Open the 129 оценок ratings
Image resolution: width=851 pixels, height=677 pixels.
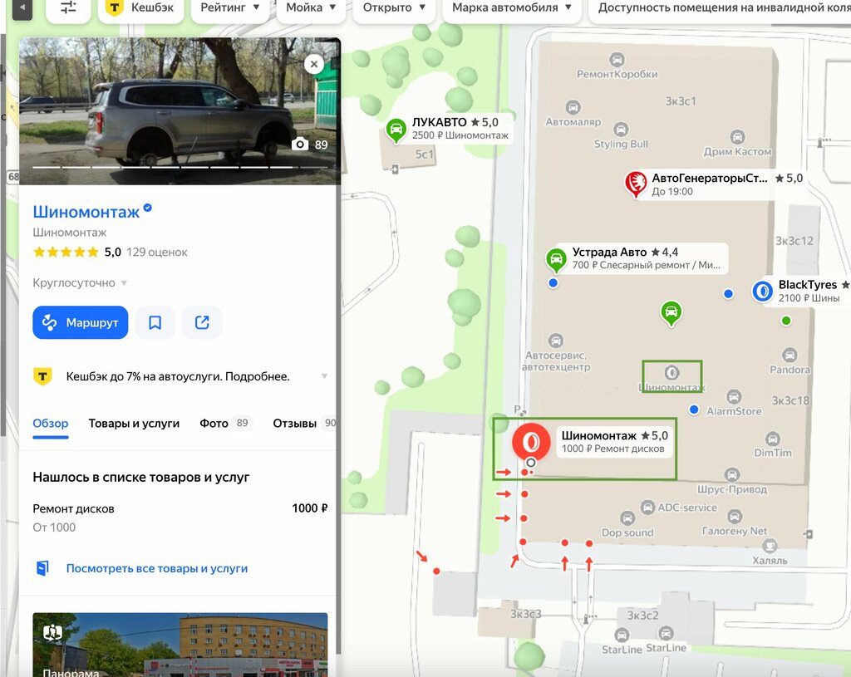click(157, 253)
